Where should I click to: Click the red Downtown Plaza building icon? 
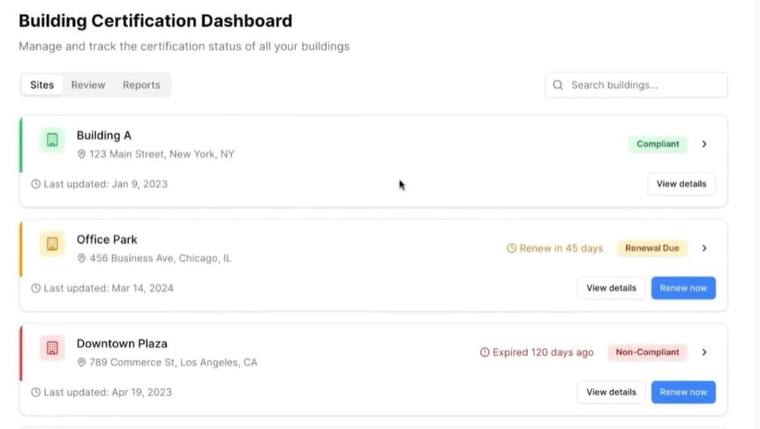[52, 347]
